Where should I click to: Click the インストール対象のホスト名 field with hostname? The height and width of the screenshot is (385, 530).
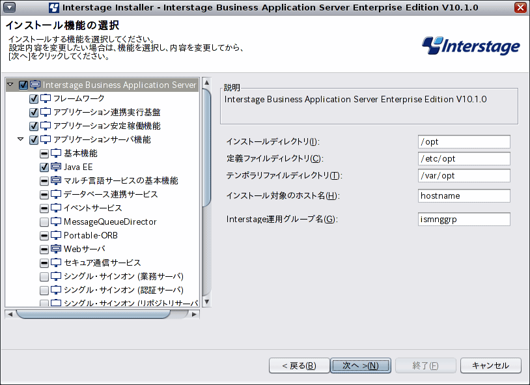(x=464, y=196)
